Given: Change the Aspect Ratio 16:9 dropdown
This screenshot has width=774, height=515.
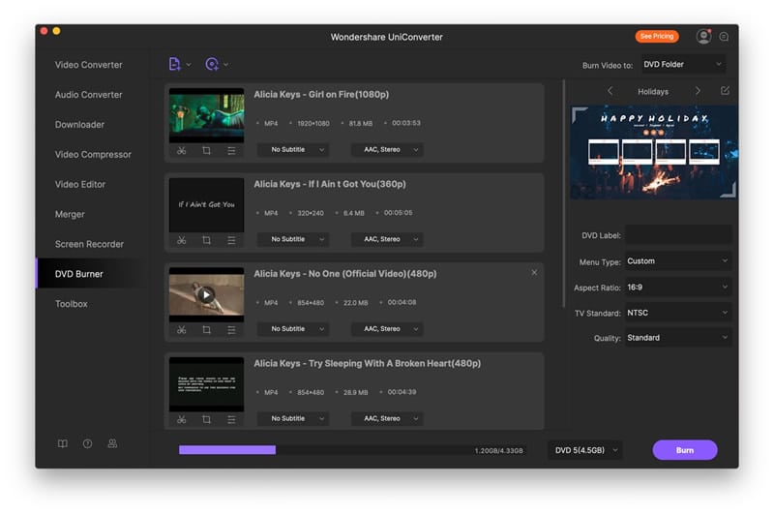Looking at the screenshot, I should [678, 287].
